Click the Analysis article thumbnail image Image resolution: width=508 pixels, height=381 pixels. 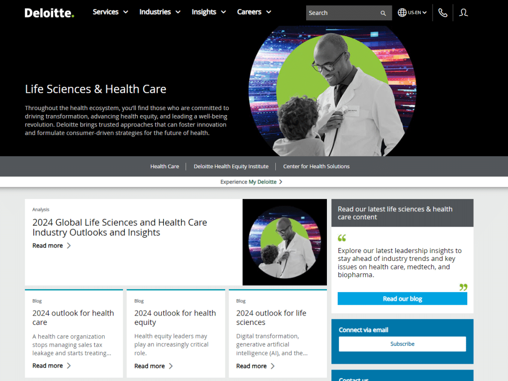pos(284,242)
